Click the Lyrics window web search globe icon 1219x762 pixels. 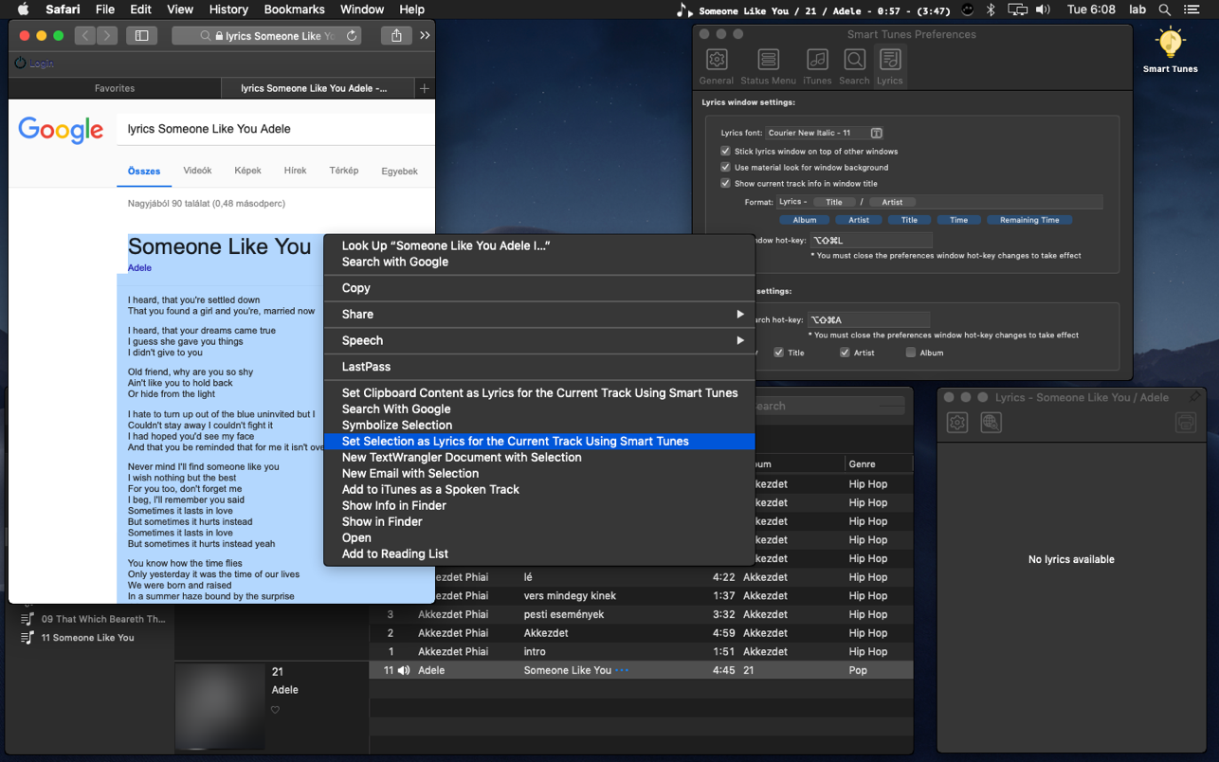[x=991, y=423]
